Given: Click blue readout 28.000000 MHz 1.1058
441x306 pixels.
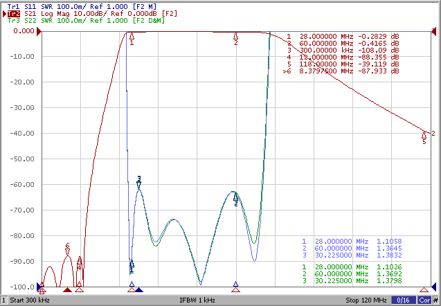Looking at the screenshot, I should coord(352,242).
